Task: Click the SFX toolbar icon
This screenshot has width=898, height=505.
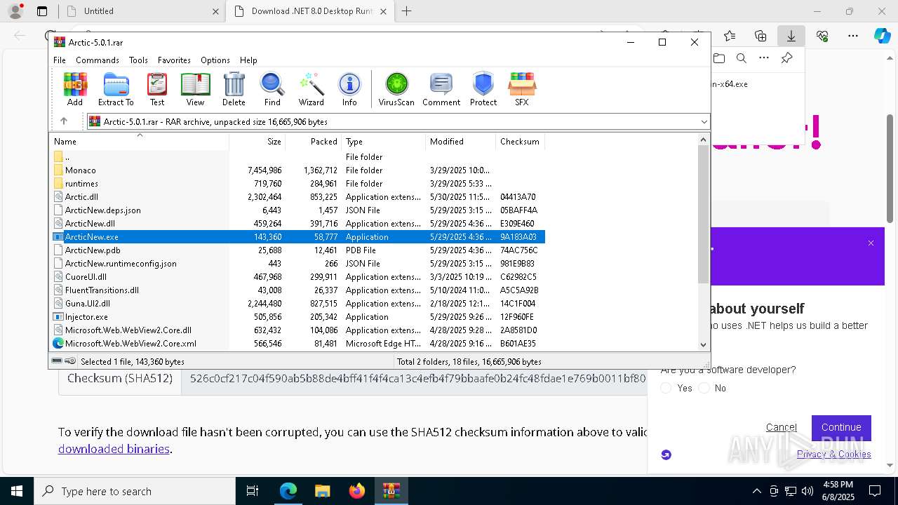Action: 521,89
